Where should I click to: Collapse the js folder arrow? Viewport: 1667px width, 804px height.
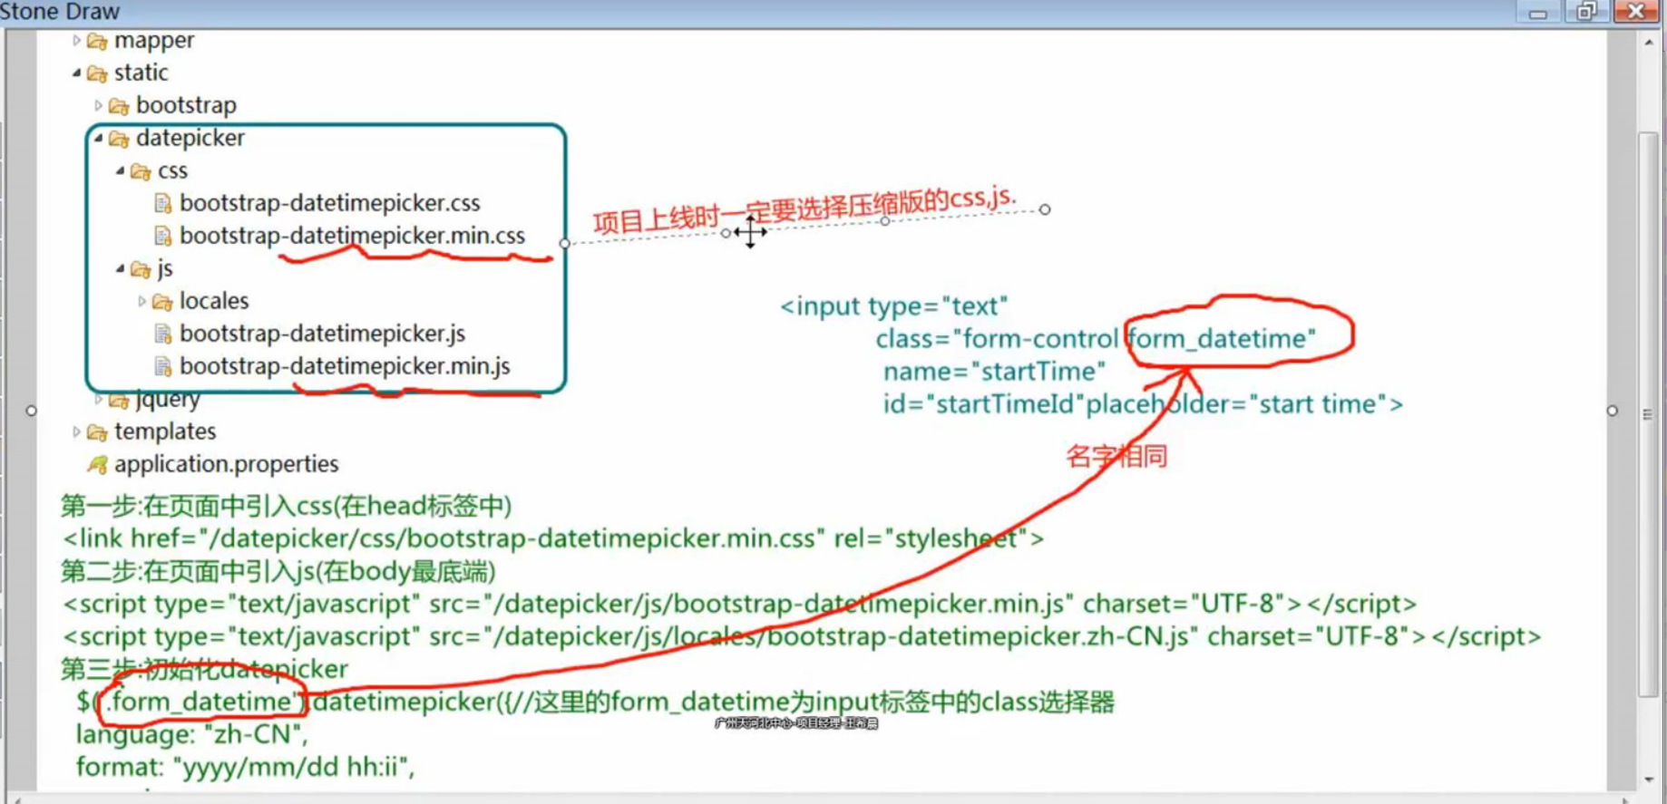click(120, 268)
